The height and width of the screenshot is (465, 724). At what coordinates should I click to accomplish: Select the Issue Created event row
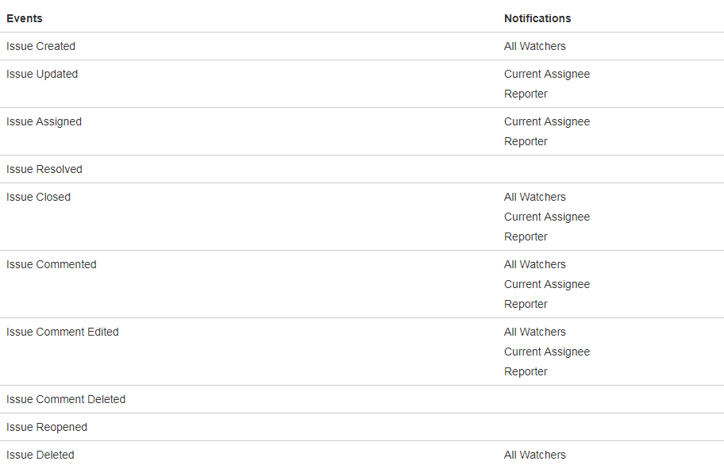pos(41,46)
